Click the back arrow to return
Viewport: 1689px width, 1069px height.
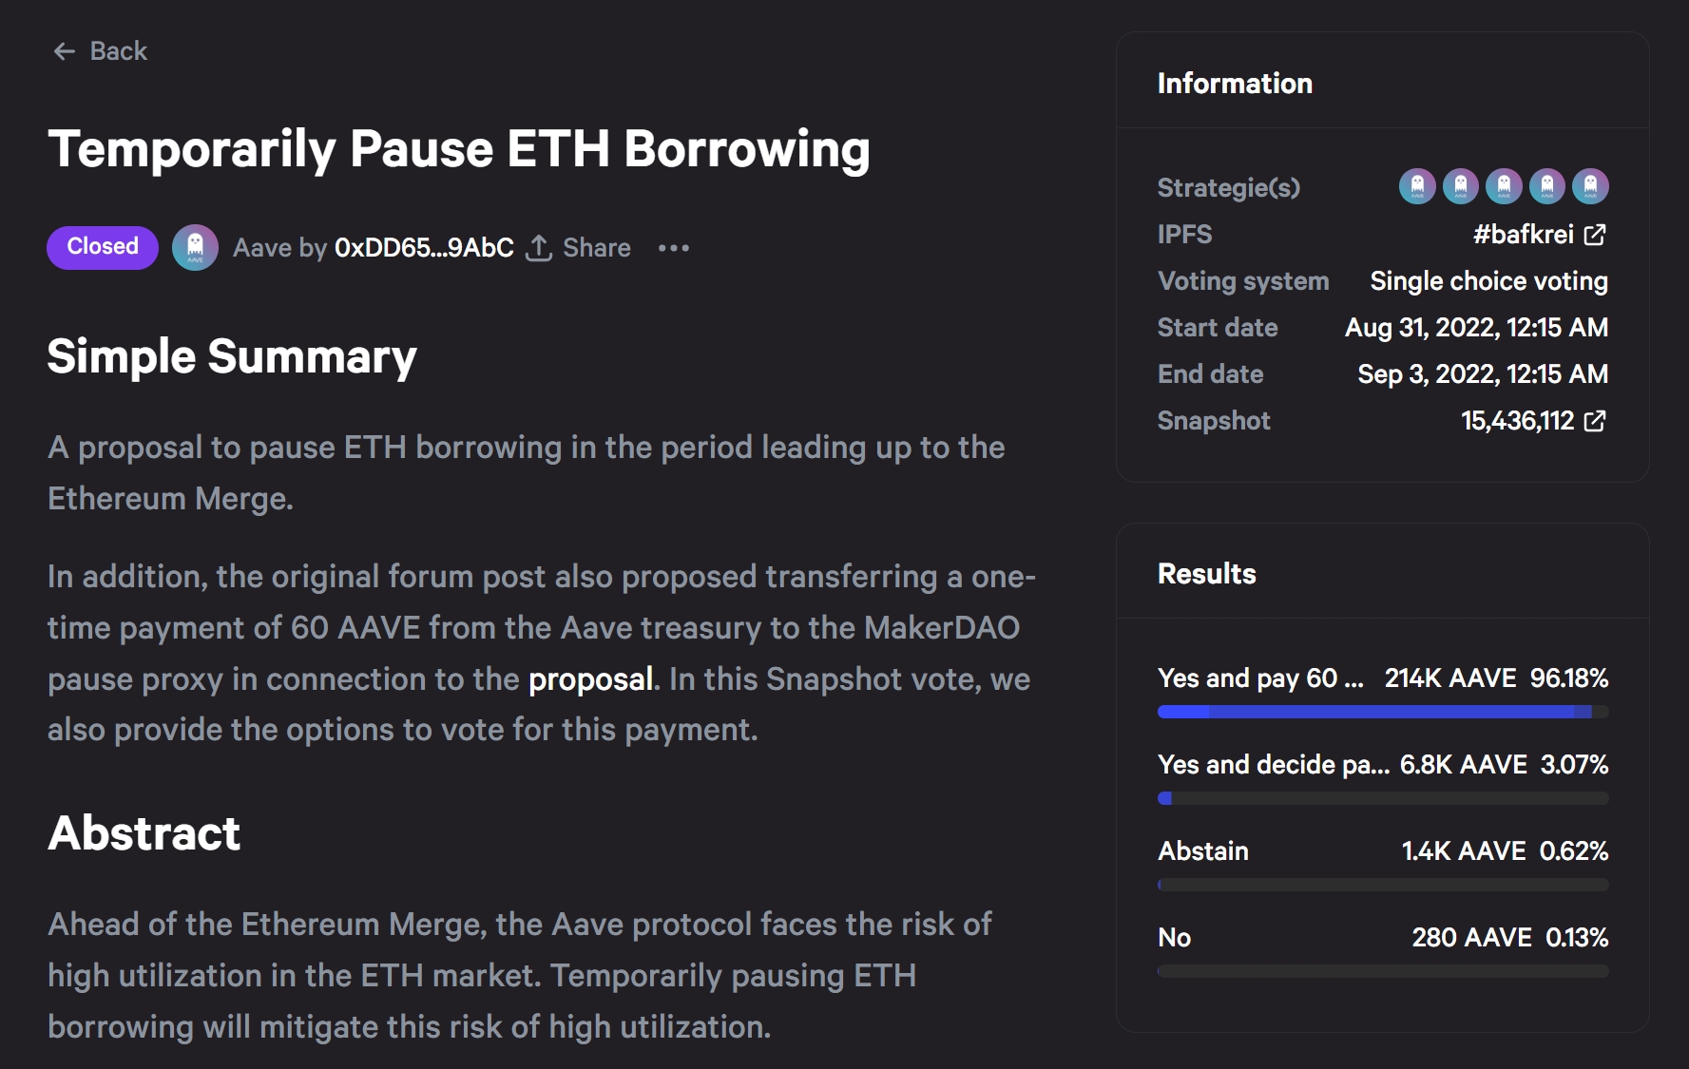(63, 50)
